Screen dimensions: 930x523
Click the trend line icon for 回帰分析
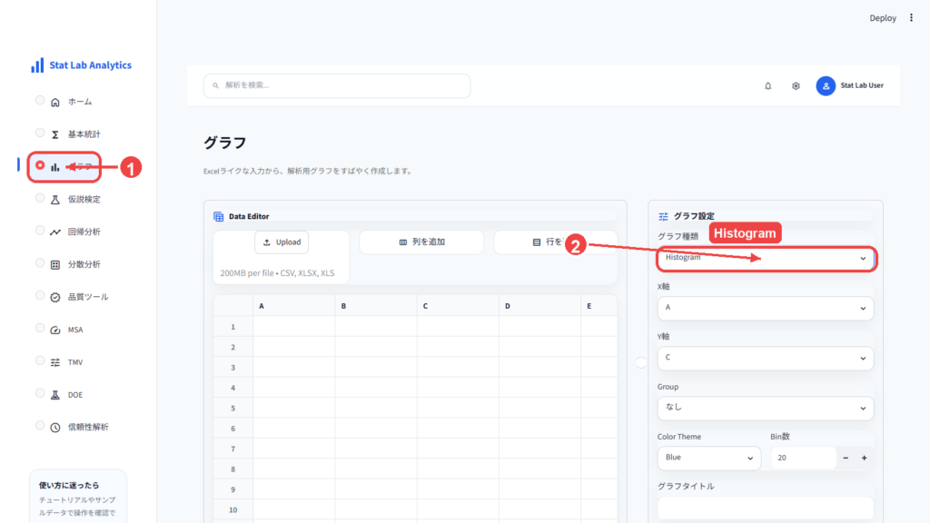(55, 232)
